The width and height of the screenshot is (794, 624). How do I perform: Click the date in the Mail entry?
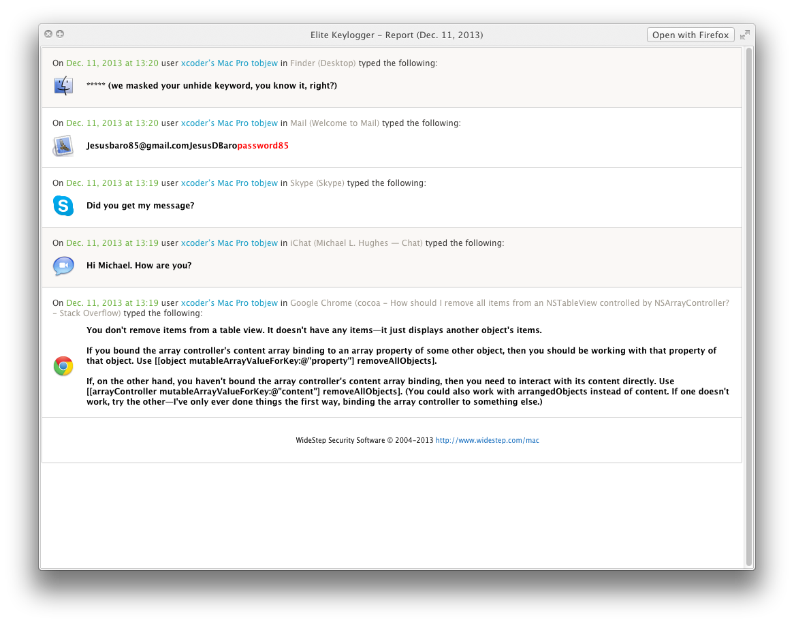tap(112, 123)
